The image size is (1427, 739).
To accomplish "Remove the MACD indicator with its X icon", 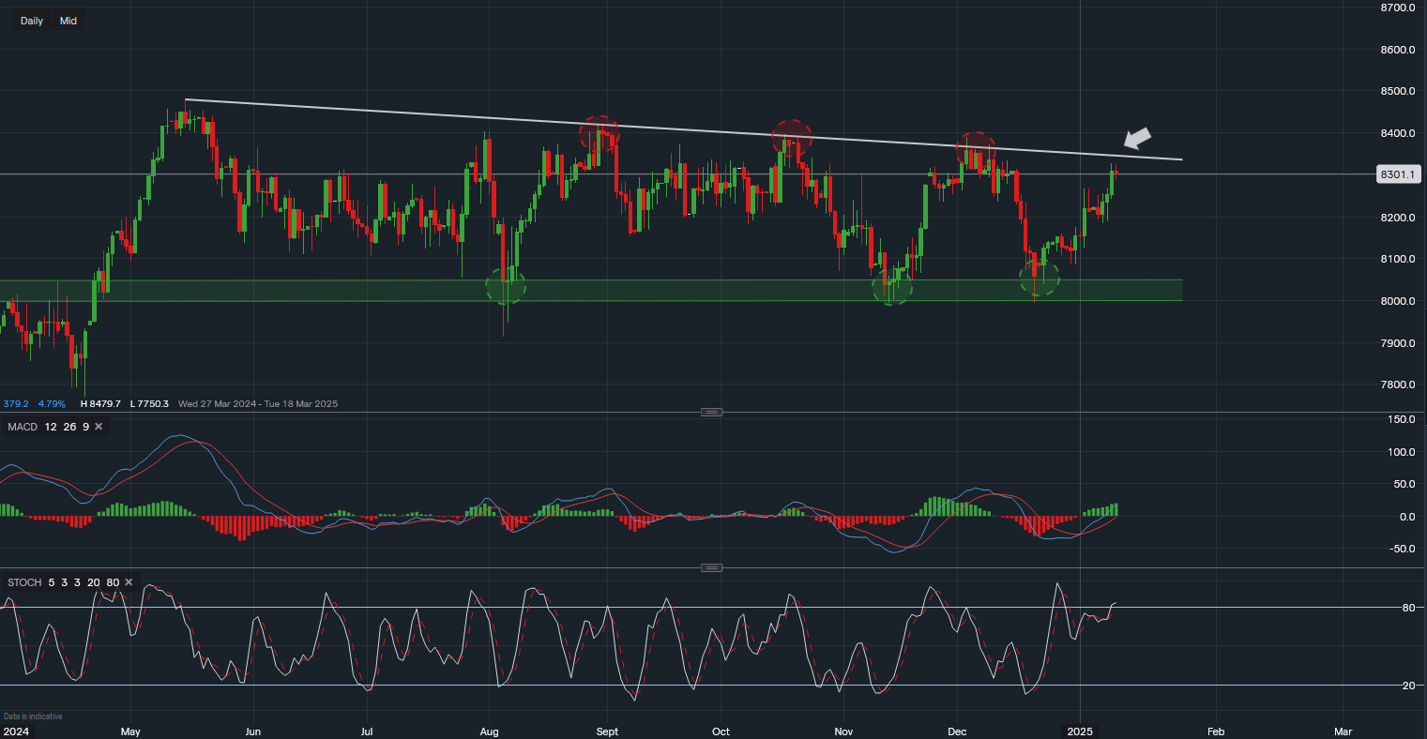I will pyautogui.click(x=99, y=427).
